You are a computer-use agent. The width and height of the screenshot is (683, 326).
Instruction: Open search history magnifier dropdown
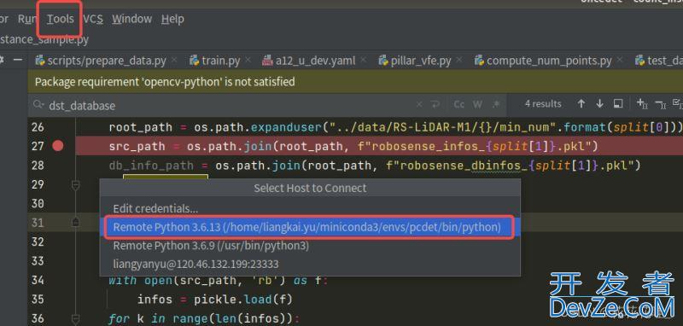(x=38, y=105)
